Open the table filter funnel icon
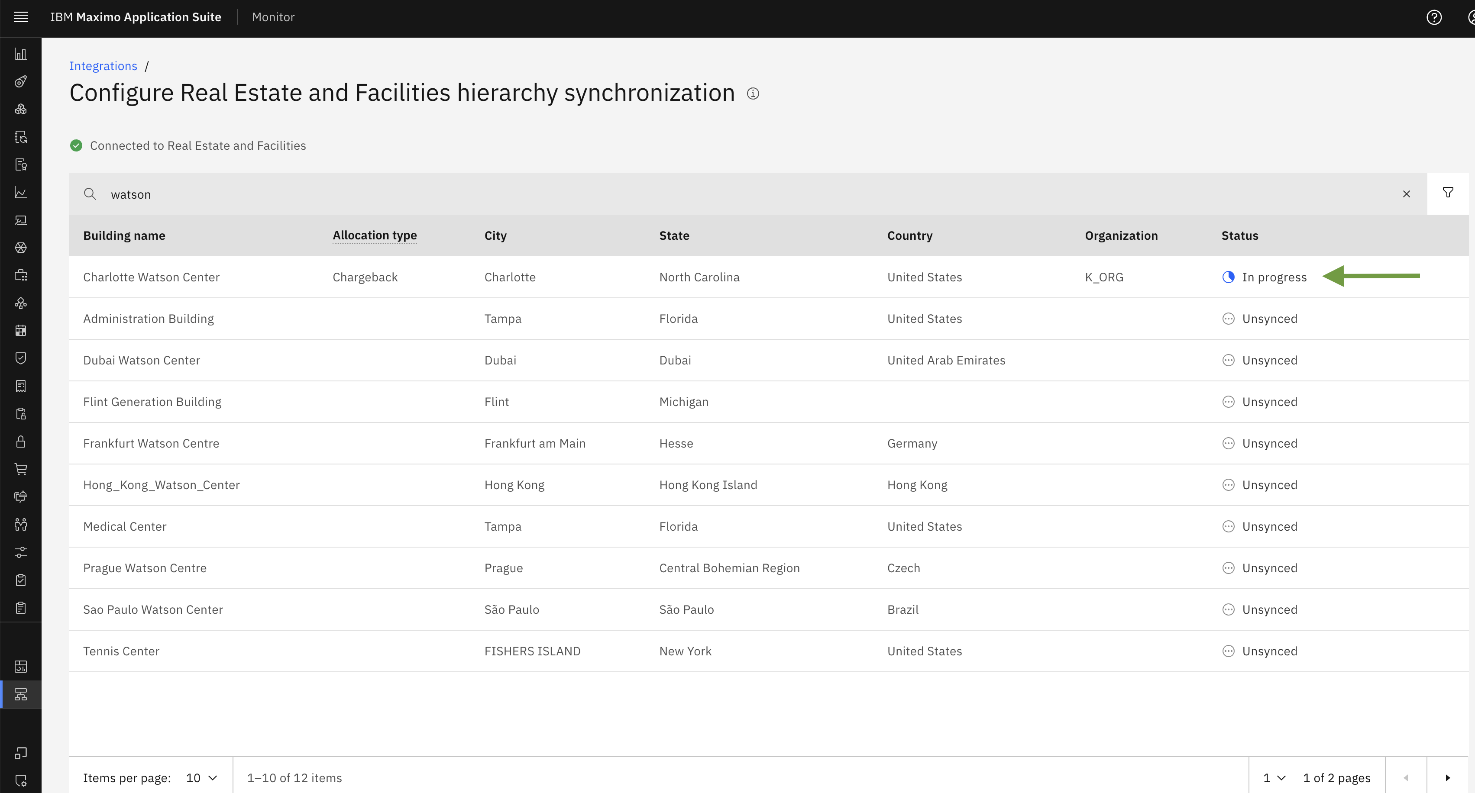 1448,193
